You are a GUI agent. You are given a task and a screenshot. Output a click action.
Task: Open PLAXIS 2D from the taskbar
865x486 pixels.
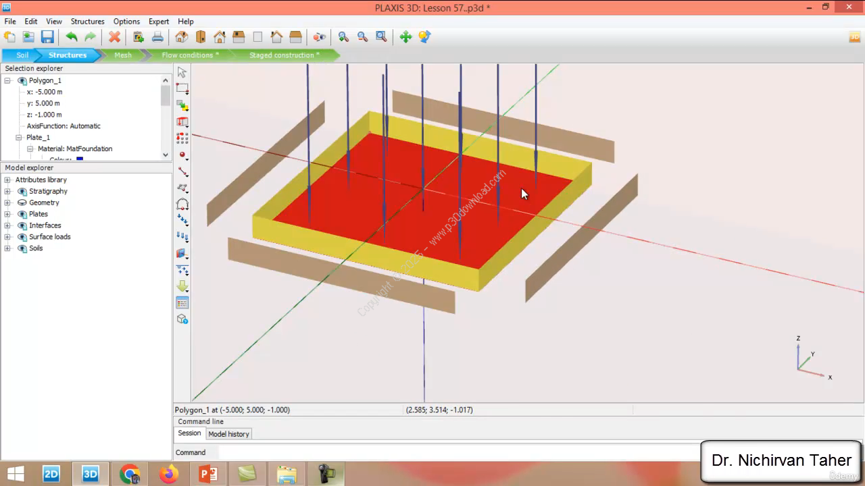[51, 474]
